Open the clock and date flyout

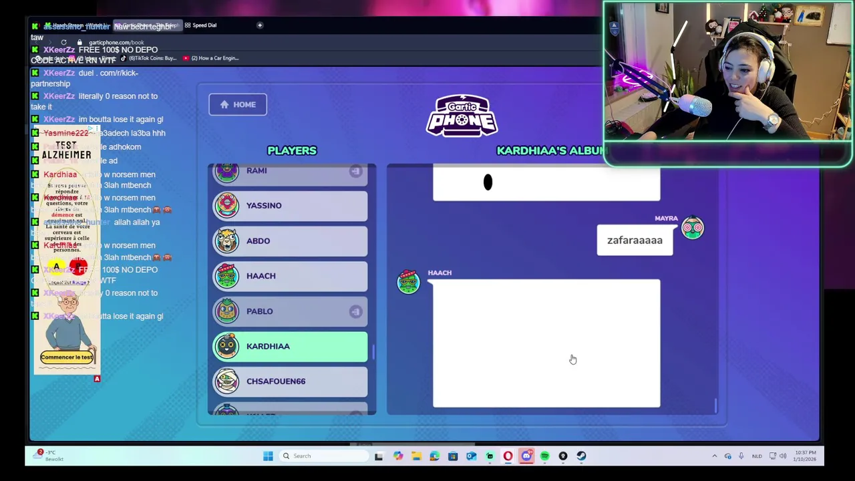[805, 456]
